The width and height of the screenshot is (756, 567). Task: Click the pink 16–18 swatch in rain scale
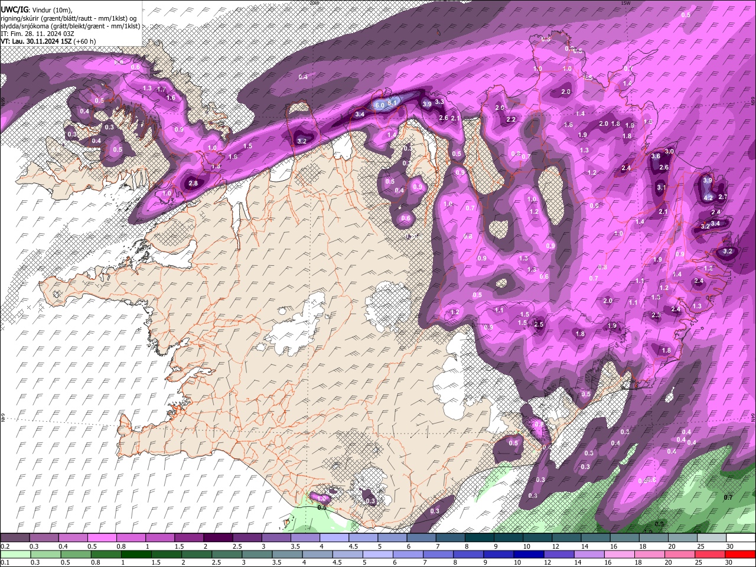tap(620, 554)
